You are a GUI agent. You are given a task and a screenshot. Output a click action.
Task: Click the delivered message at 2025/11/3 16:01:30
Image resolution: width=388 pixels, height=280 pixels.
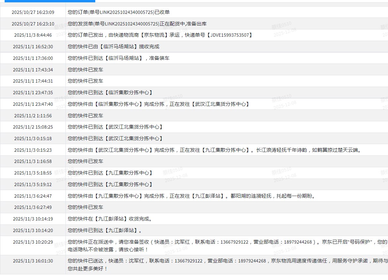pos(227,265)
